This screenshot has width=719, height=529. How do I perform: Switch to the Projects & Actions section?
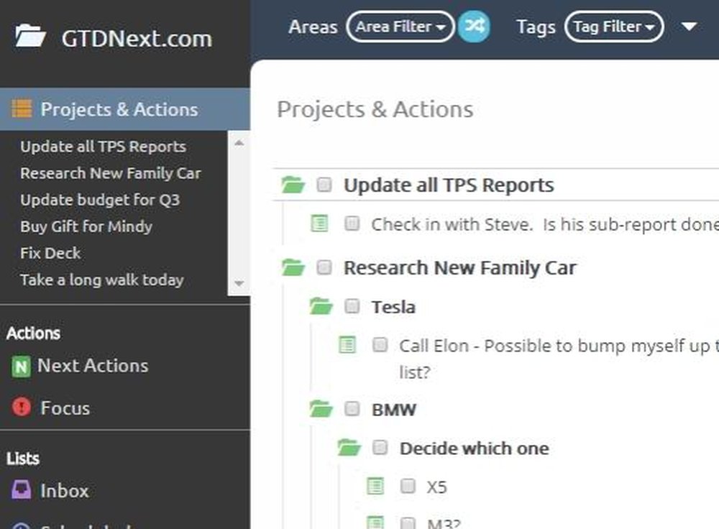[x=119, y=109]
